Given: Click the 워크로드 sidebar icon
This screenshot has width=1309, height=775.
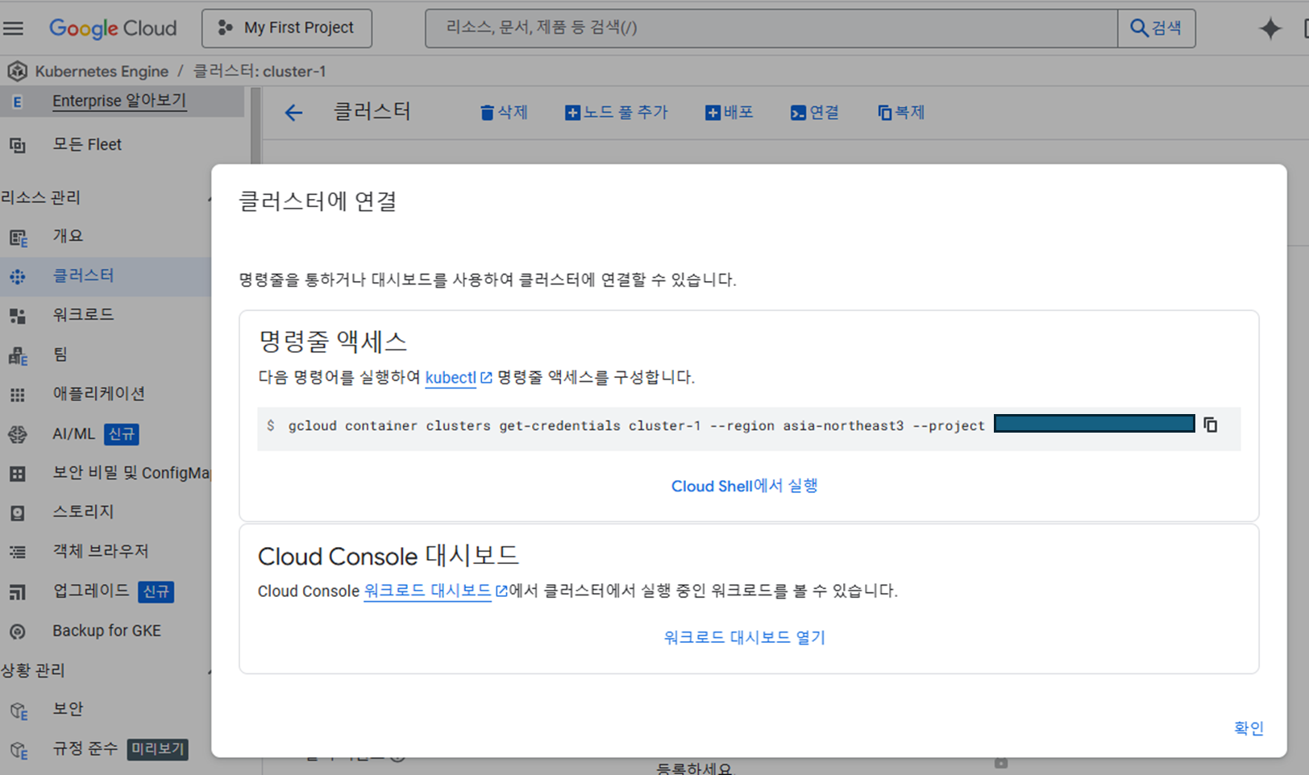Looking at the screenshot, I should [x=17, y=316].
